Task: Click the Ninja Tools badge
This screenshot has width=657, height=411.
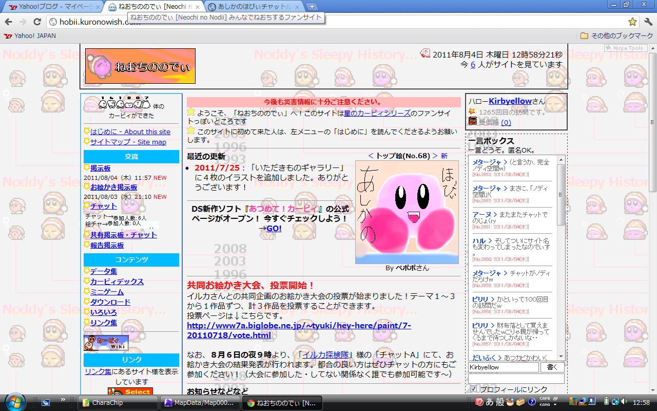Action: click(x=625, y=48)
